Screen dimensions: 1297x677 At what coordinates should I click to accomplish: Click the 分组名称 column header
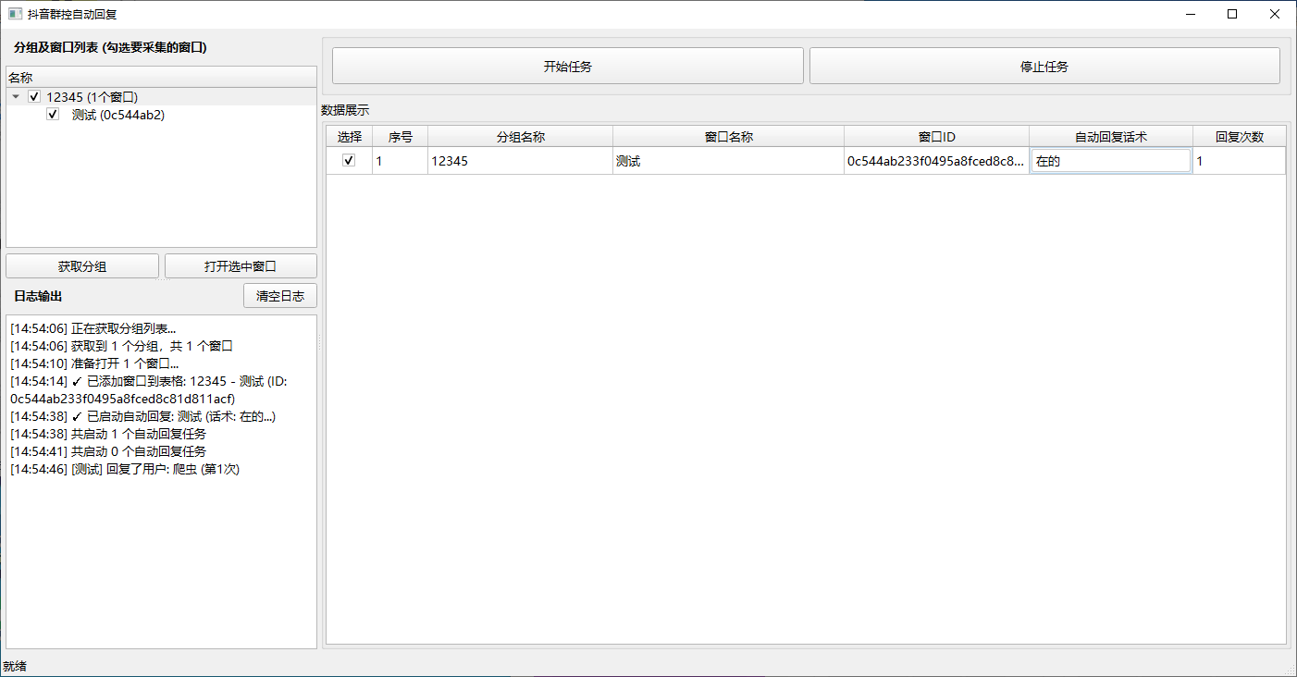tap(520, 137)
